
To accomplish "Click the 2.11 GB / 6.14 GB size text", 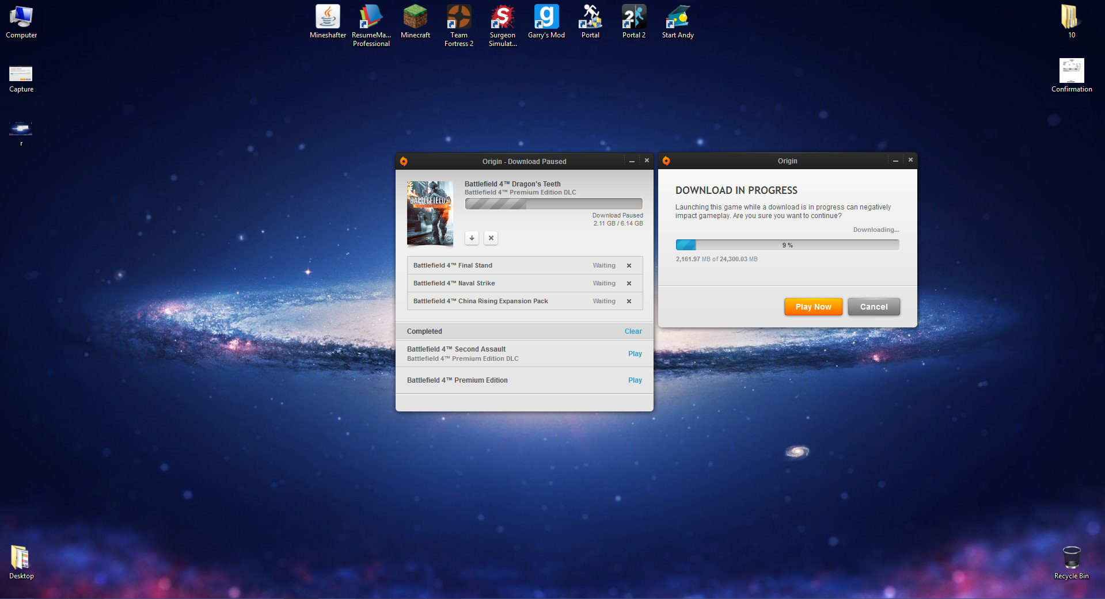I will coord(618,224).
